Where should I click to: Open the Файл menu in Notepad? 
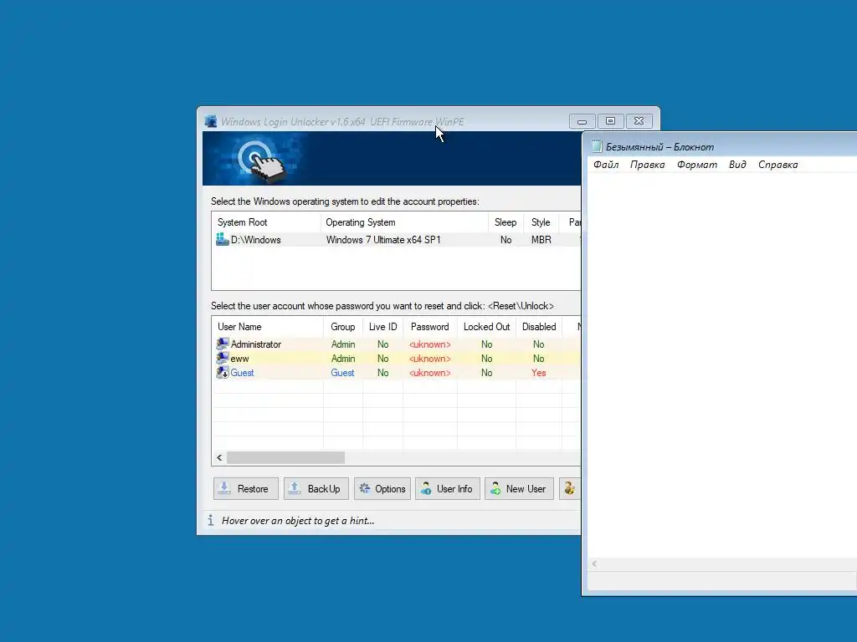[606, 165]
